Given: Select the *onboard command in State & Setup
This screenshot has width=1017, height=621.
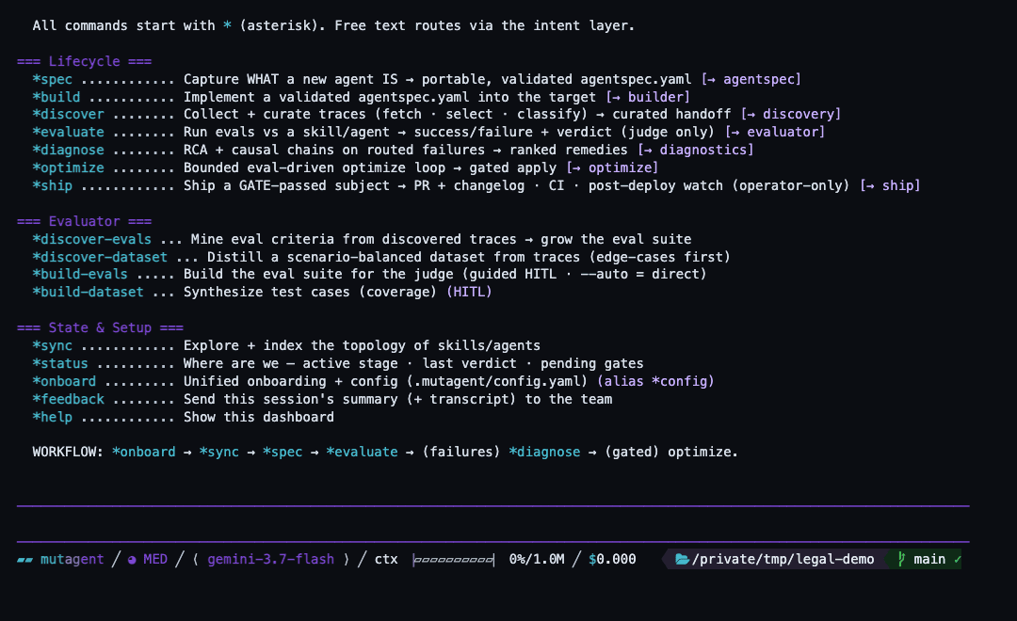Looking at the screenshot, I should 64,381.
